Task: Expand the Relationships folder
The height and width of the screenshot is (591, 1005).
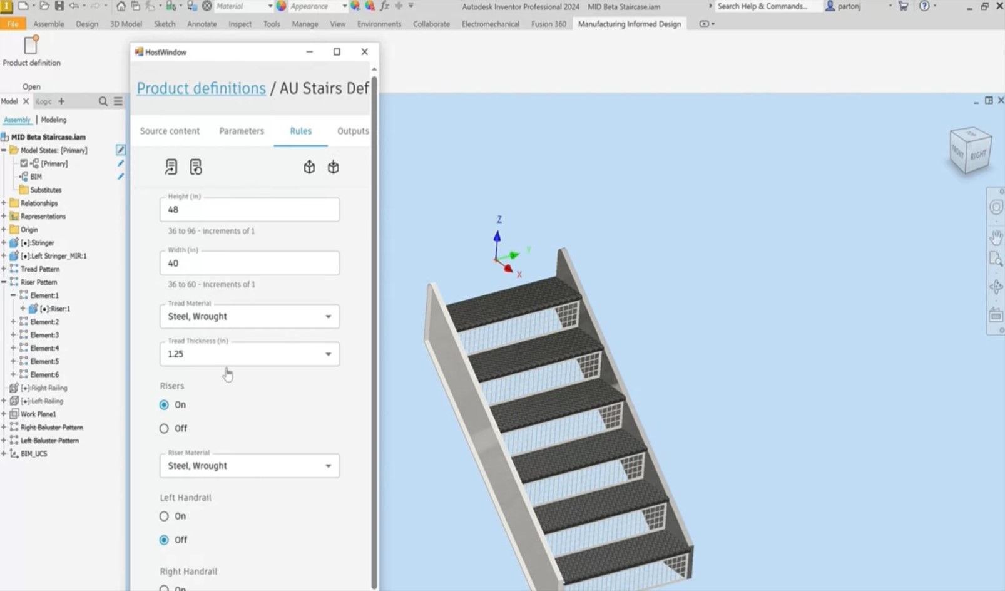Action: (x=4, y=203)
